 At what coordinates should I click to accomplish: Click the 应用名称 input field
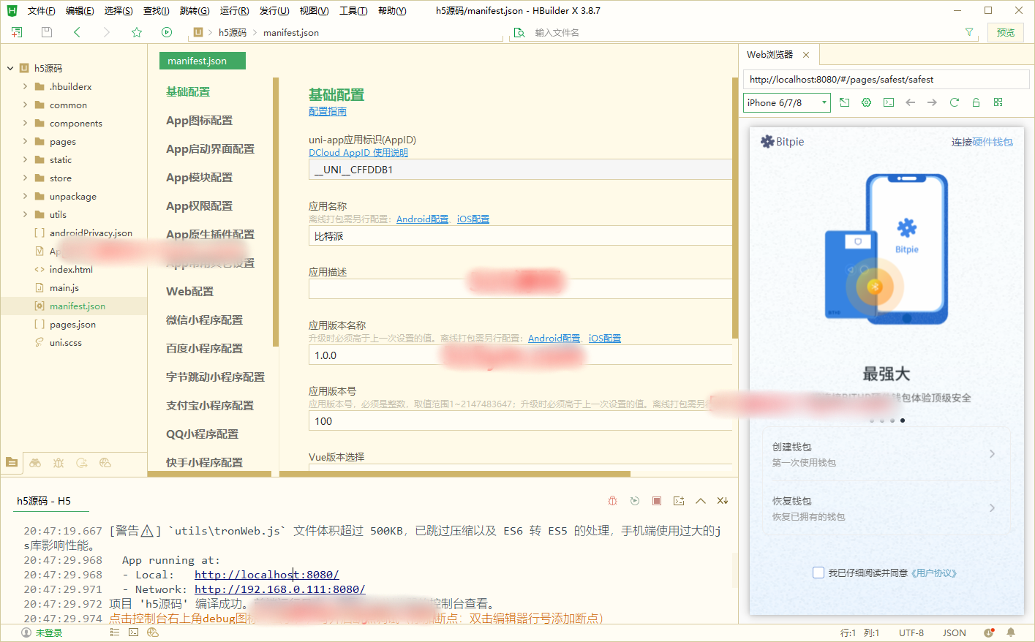519,236
